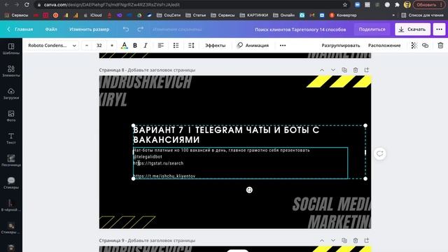Add a new page after page 9

click(x=367, y=241)
